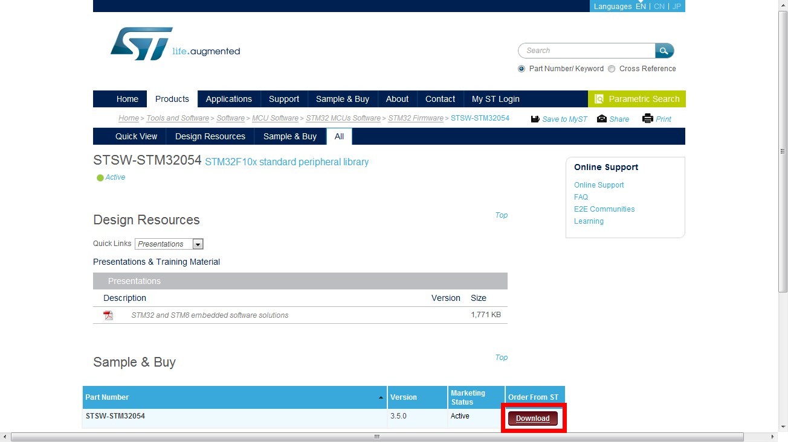Open the Contact menu
The height and width of the screenshot is (442, 788).
coord(440,99)
